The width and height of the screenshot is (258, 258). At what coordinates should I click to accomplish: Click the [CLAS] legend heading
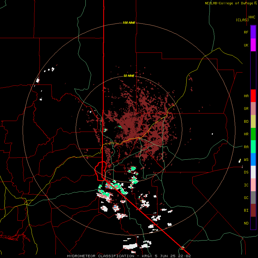click(x=242, y=20)
